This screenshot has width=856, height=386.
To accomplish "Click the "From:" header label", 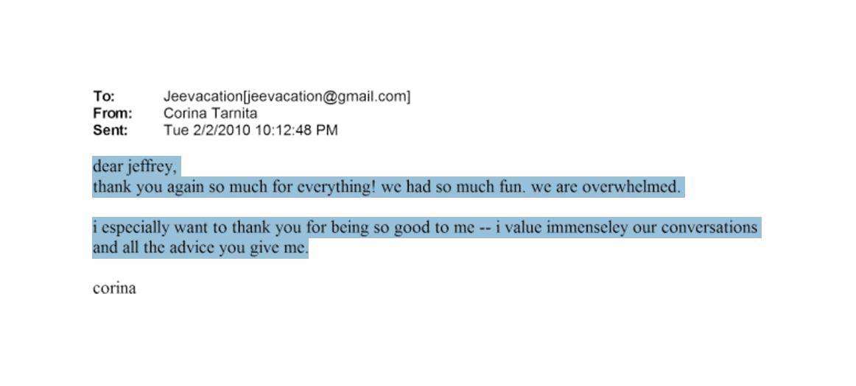I will pyautogui.click(x=113, y=113).
